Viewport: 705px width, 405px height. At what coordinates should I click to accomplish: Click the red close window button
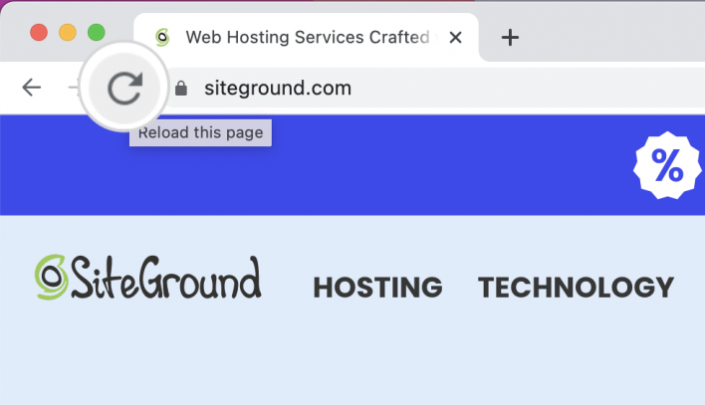click(39, 33)
